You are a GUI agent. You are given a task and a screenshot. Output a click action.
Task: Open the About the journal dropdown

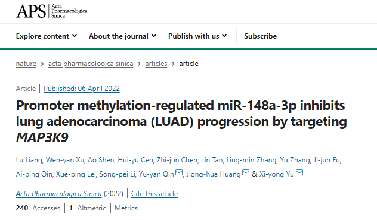(123, 36)
